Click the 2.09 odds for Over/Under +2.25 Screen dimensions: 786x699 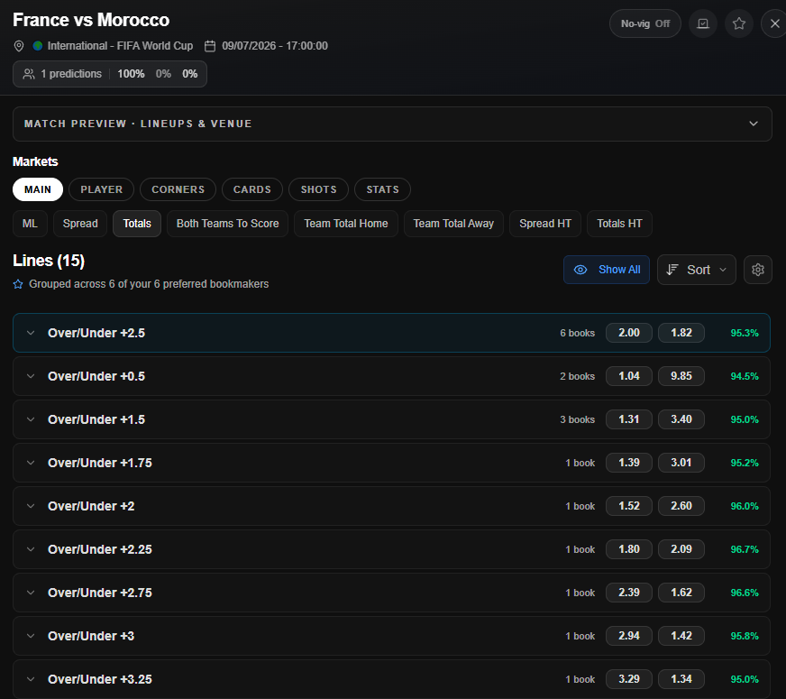pyautogui.click(x=681, y=549)
